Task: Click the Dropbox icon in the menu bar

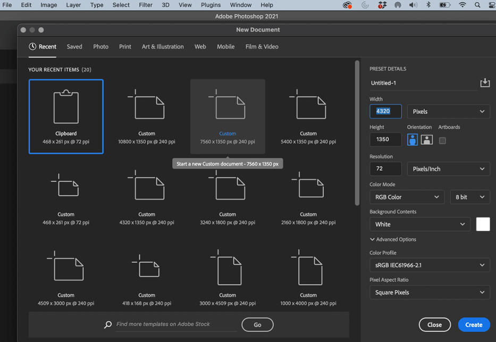Action: pyautogui.click(x=382, y=5)
